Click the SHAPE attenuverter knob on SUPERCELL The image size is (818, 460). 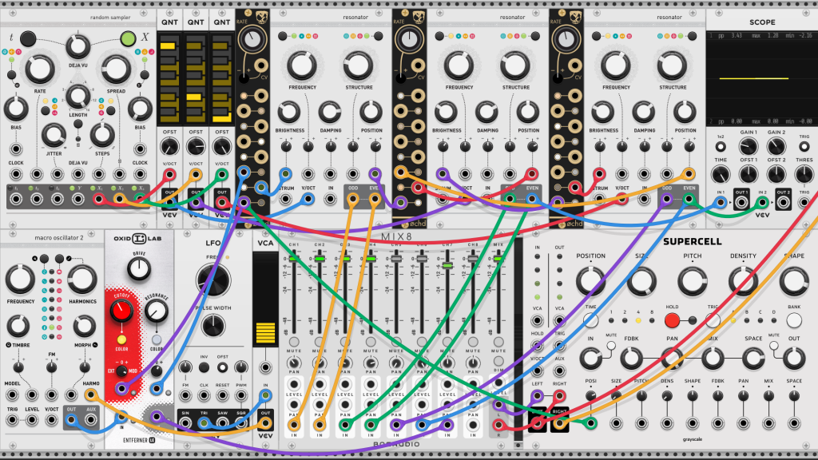(x=693, y=396)
